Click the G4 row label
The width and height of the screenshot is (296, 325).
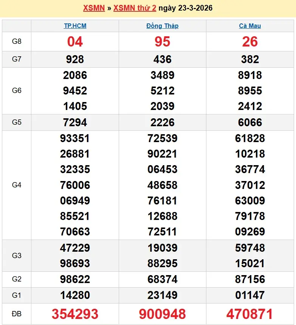17,185
